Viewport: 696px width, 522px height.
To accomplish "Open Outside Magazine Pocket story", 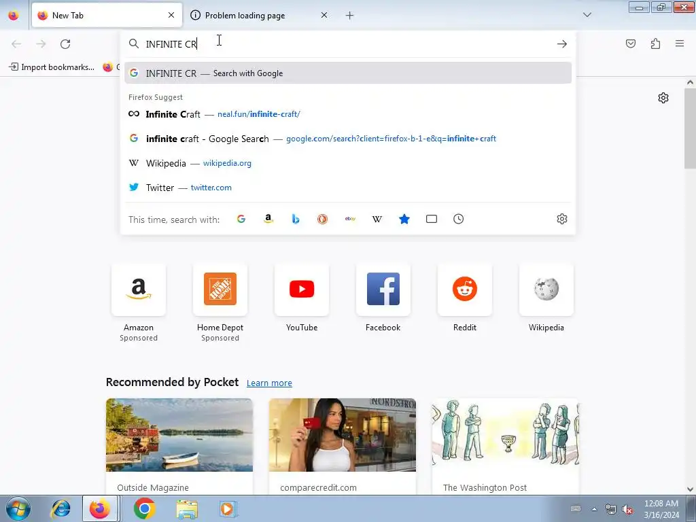I will [179, 447].
